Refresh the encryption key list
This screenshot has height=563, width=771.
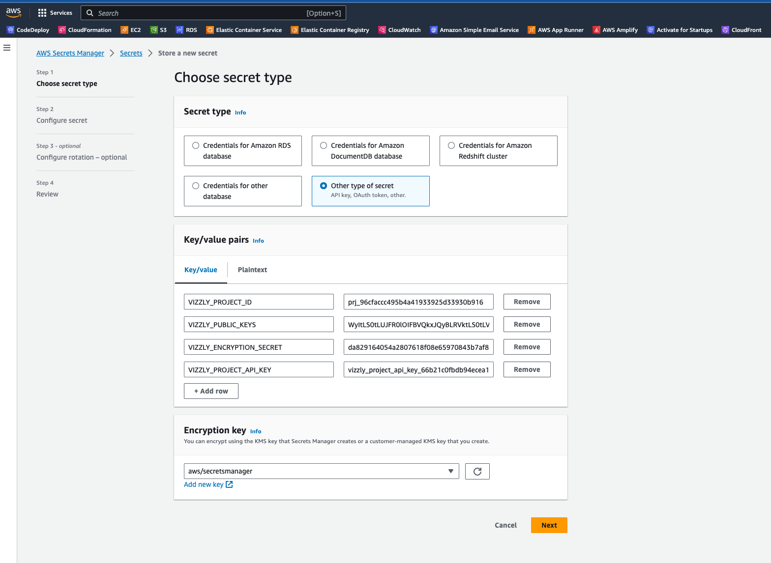477,472
